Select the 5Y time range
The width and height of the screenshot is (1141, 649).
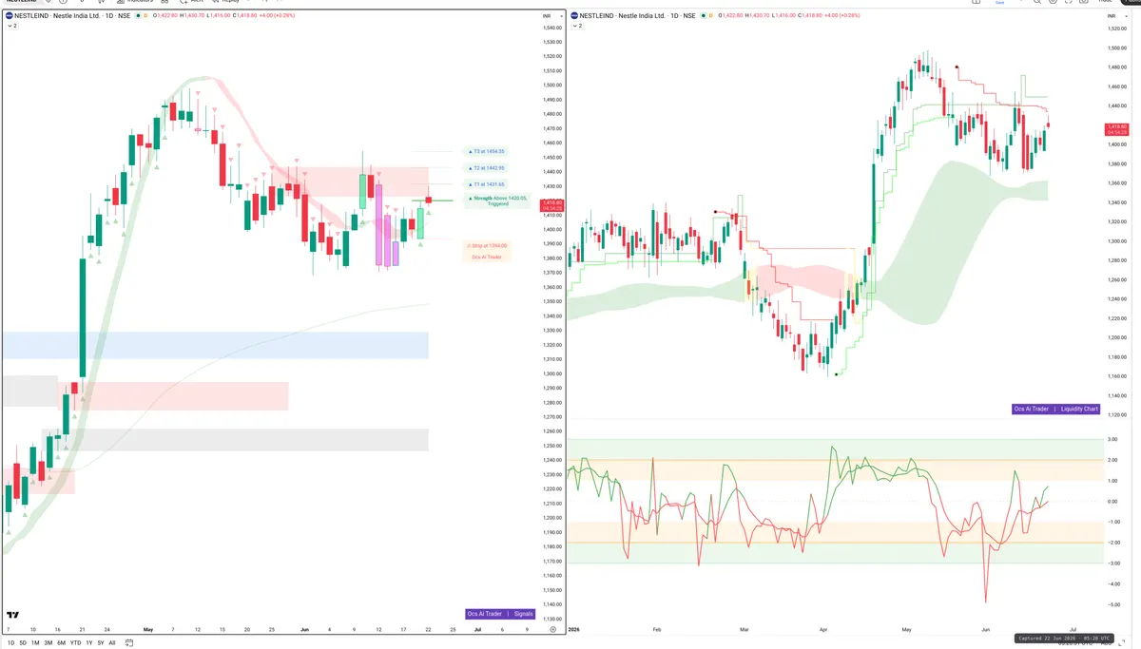100,642
